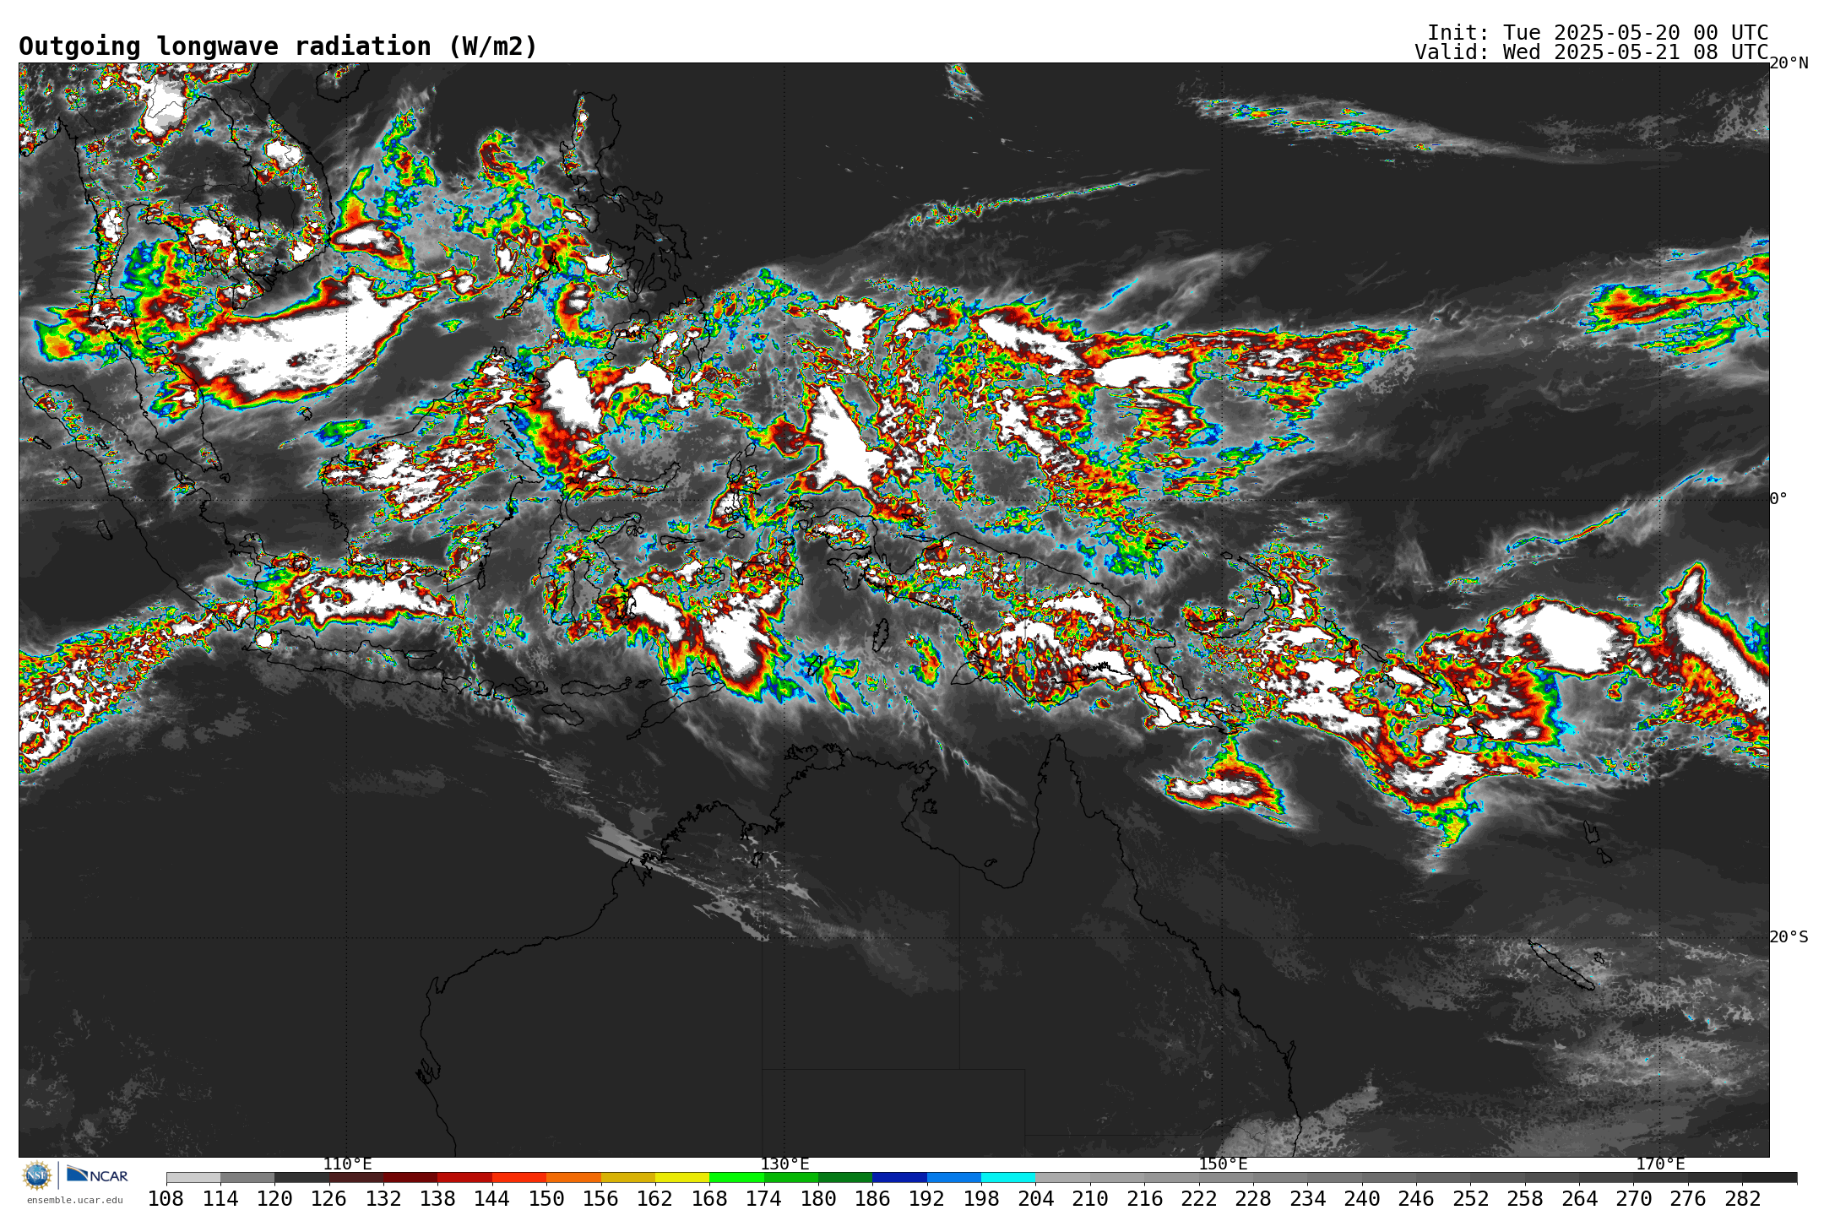Image resolution: width=1824 pixels, height=1210 pixels.
Task: Click the colorbar value 192
Action: tap(926, 1199)
